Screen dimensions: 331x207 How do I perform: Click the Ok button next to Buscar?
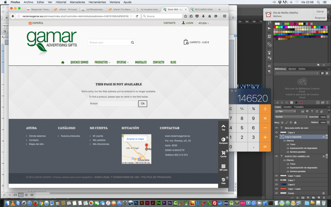pos(143,103)
